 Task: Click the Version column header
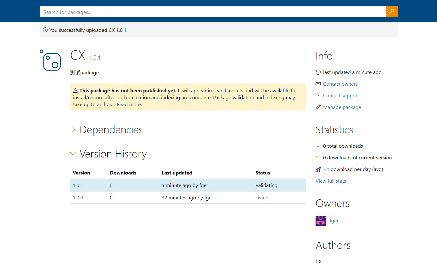point(81,173)
